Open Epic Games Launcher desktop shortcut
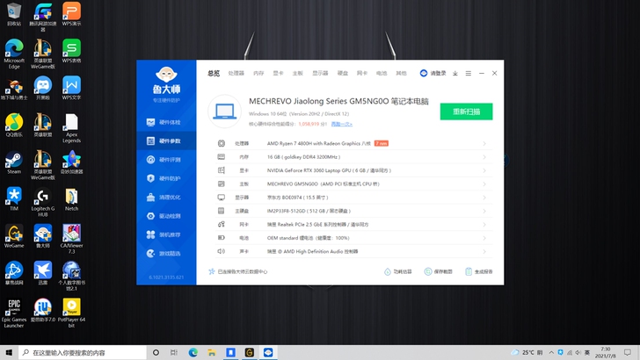Viewport: 640px width, 360px height. pyautogui.click(x=14, y=313)
